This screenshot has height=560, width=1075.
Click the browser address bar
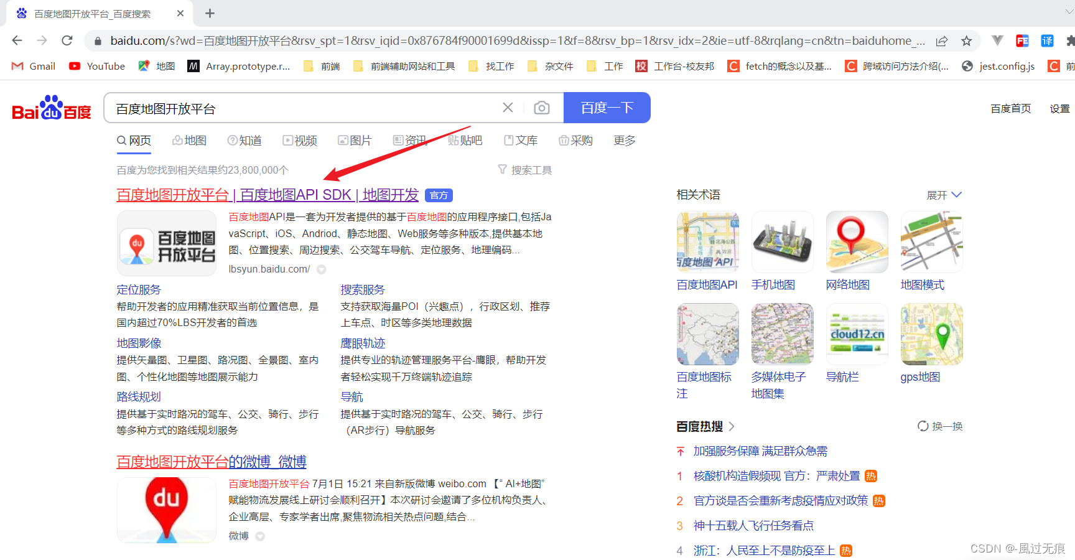pyautogui.click(x=518, y=41)
